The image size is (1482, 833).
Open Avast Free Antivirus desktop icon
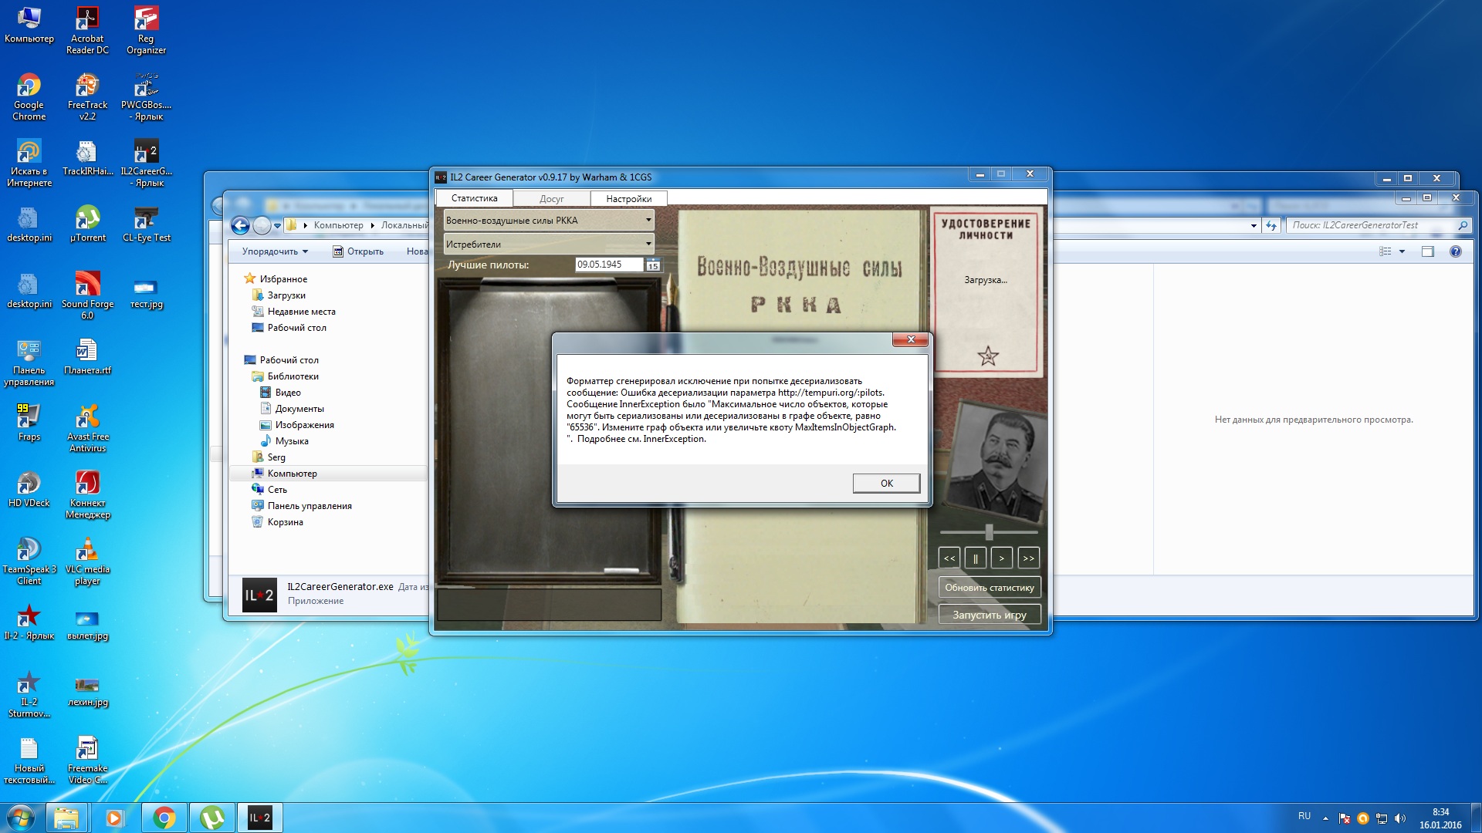[x=87, y=429]
